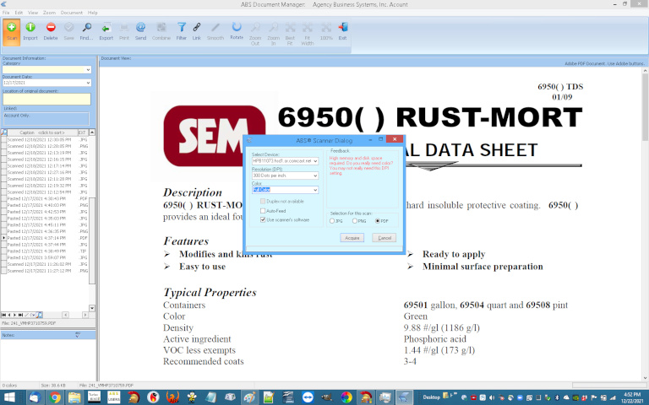The width and height of the screenshot is (649, 405).
Task: Open the Edit menu
Action: pyautogui.click(x=19, y=13)
